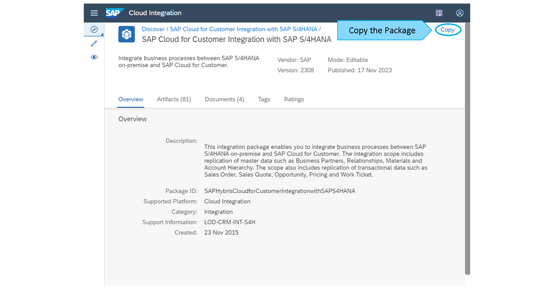Image resolution: width=554 pixels, height=289 pixels.
Task: Click the Created value 23 Nov 2015
Action: [x=221, y=233]
